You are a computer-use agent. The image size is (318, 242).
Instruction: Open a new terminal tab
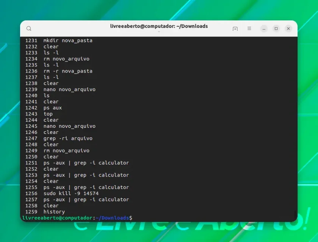pos(235,29)
